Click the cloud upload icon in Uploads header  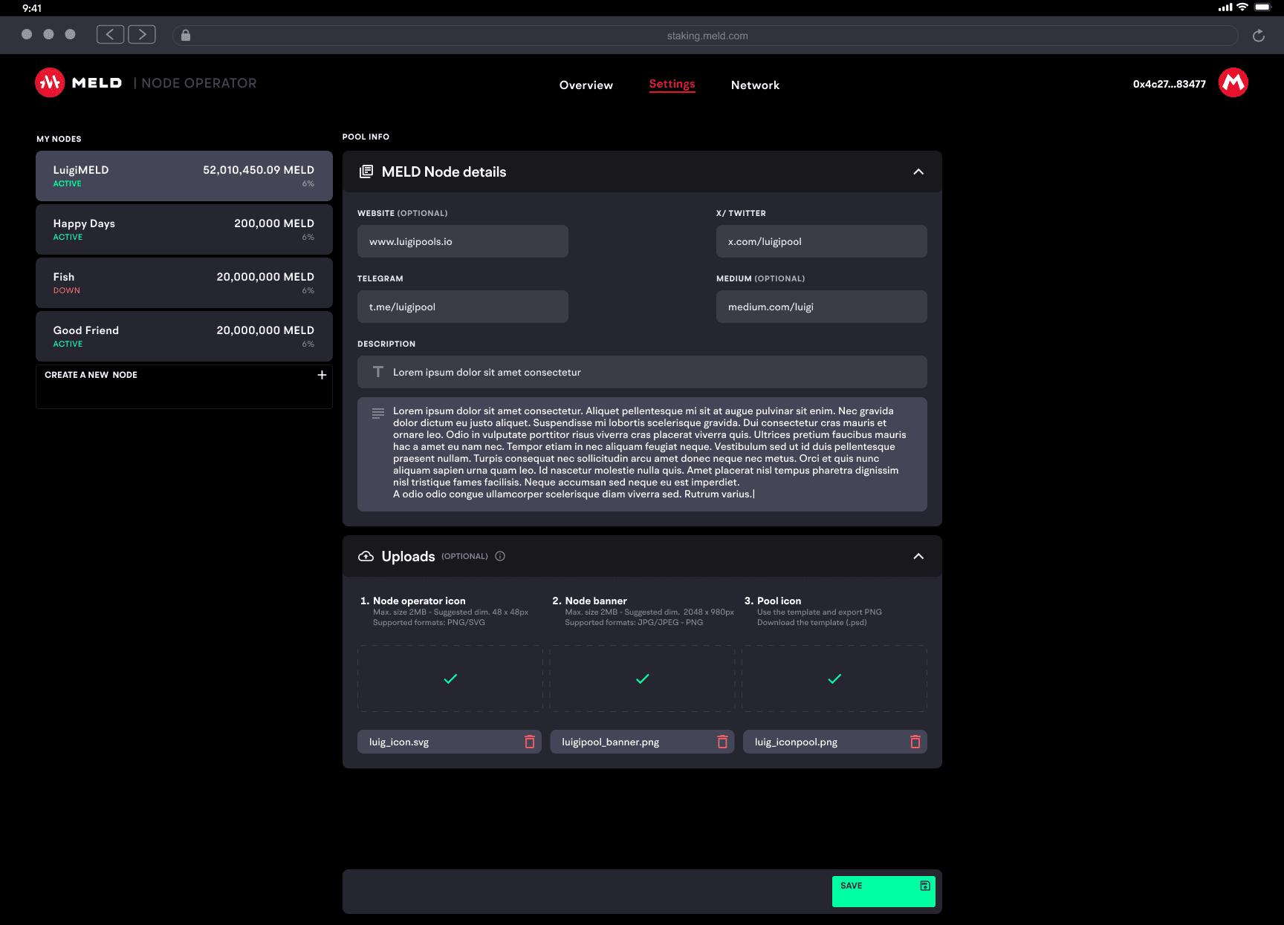[365, 555]
